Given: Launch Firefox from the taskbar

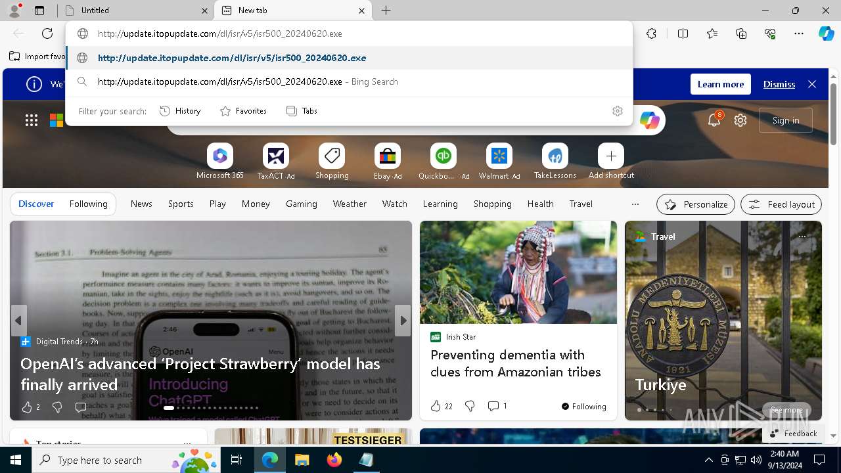Looking at the screenshot, I should coord(334,460).
